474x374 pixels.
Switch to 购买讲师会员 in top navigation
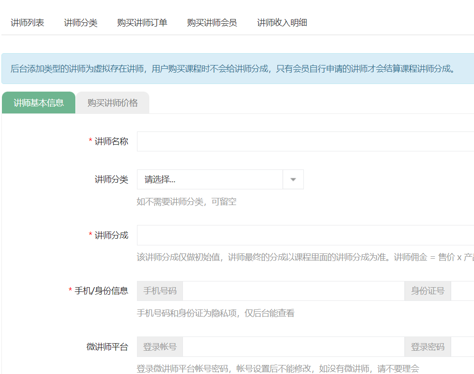(212, 23)
